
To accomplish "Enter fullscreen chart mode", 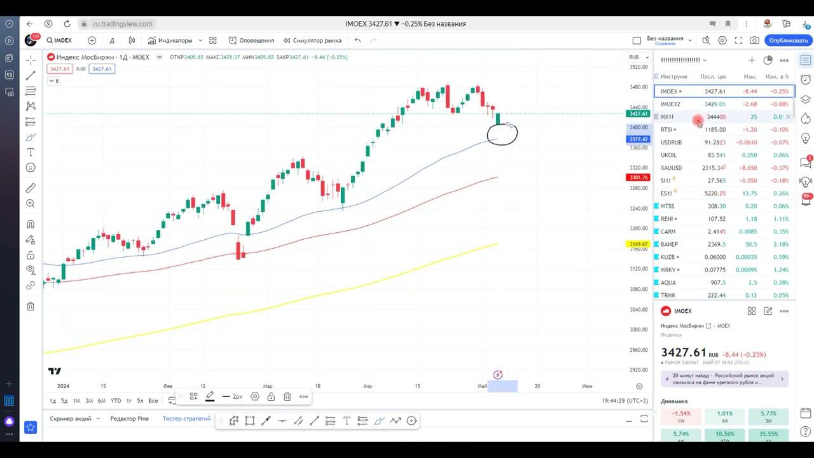I will pos(738,40).
